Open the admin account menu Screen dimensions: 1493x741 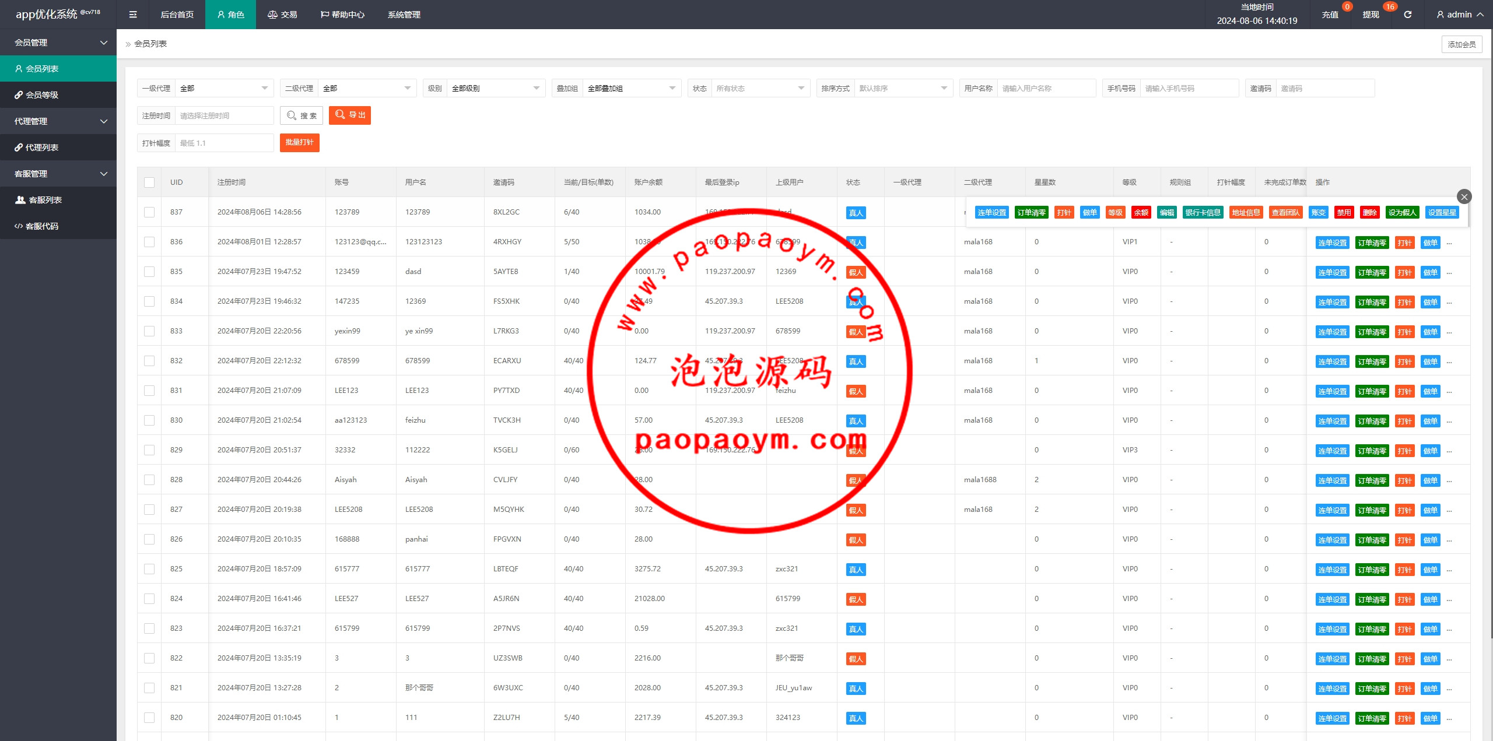1460,15
